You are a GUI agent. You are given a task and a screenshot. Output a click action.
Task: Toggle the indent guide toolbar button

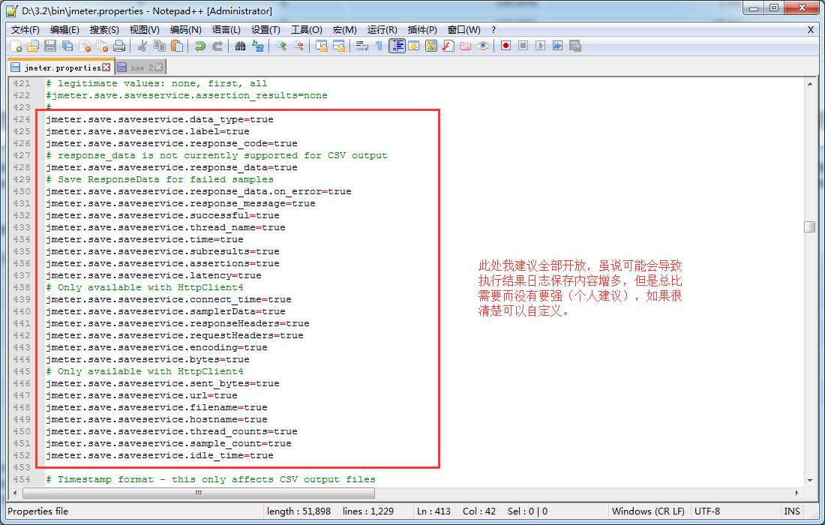(x=397, y=46)
